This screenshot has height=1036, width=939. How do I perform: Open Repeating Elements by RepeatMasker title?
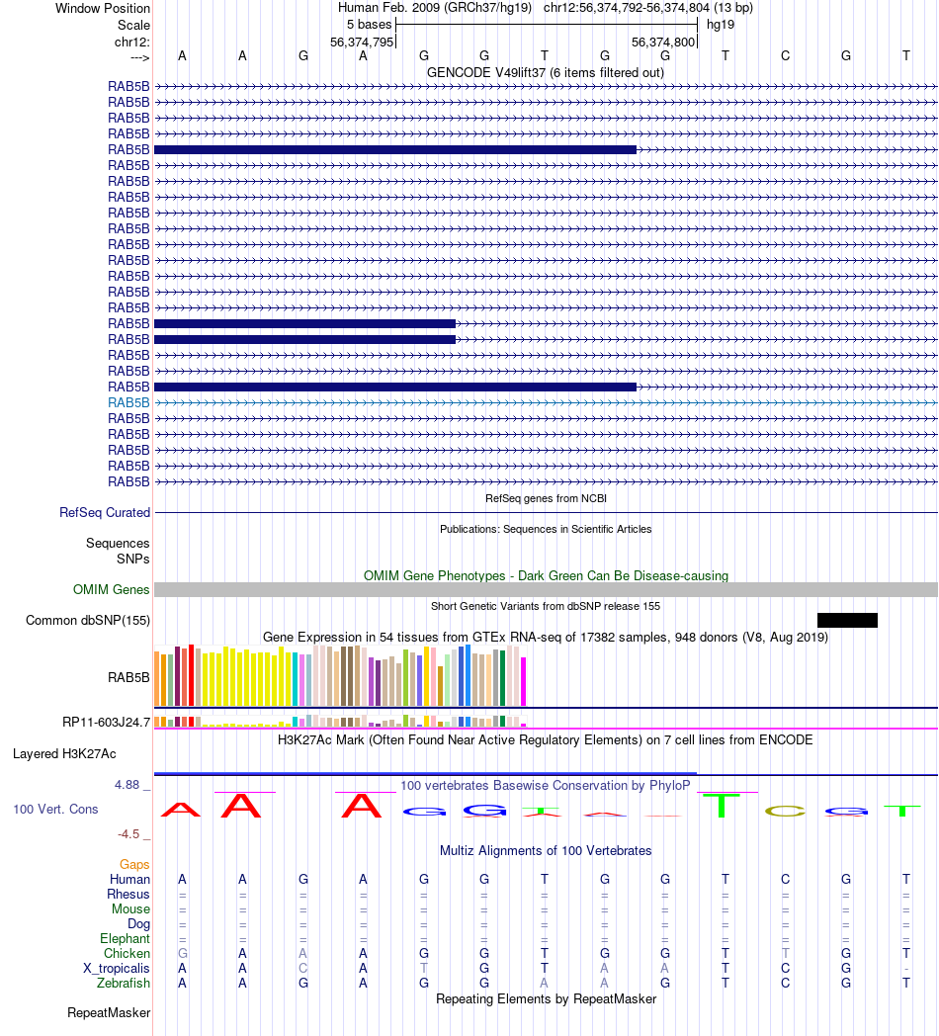click(x=546, y=999)
